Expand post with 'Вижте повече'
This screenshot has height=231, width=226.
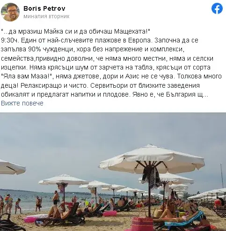tap(22, 103)
